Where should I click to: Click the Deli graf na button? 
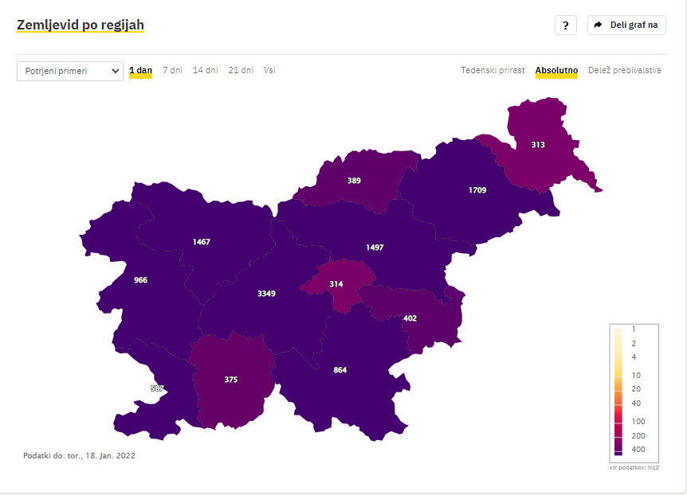626,25
